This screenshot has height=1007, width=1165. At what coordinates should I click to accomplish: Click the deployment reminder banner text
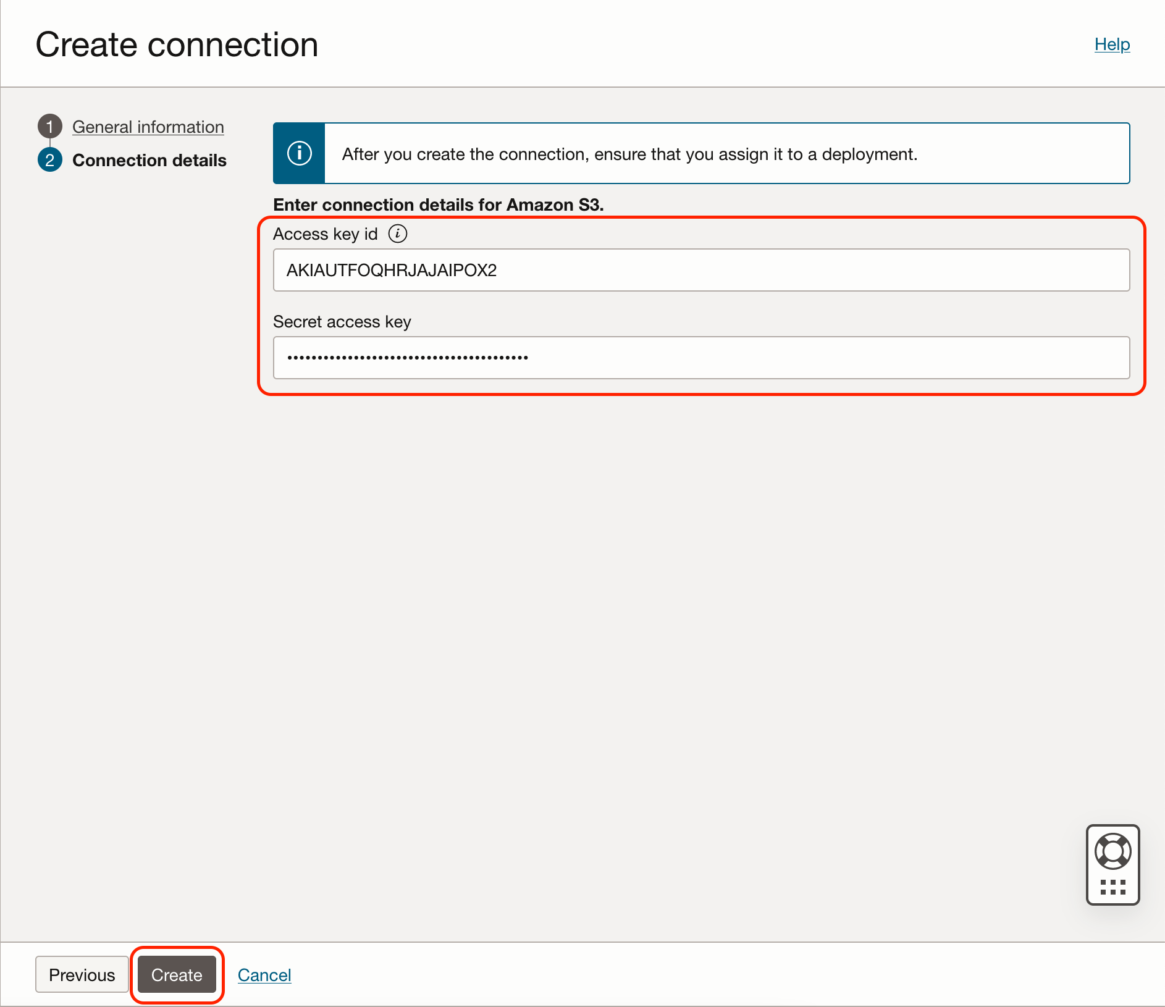click(x=629, y=154)
